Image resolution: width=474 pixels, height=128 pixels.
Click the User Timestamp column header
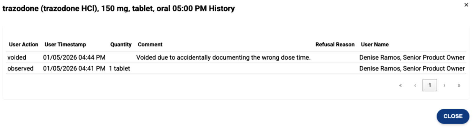coord(65,45)
